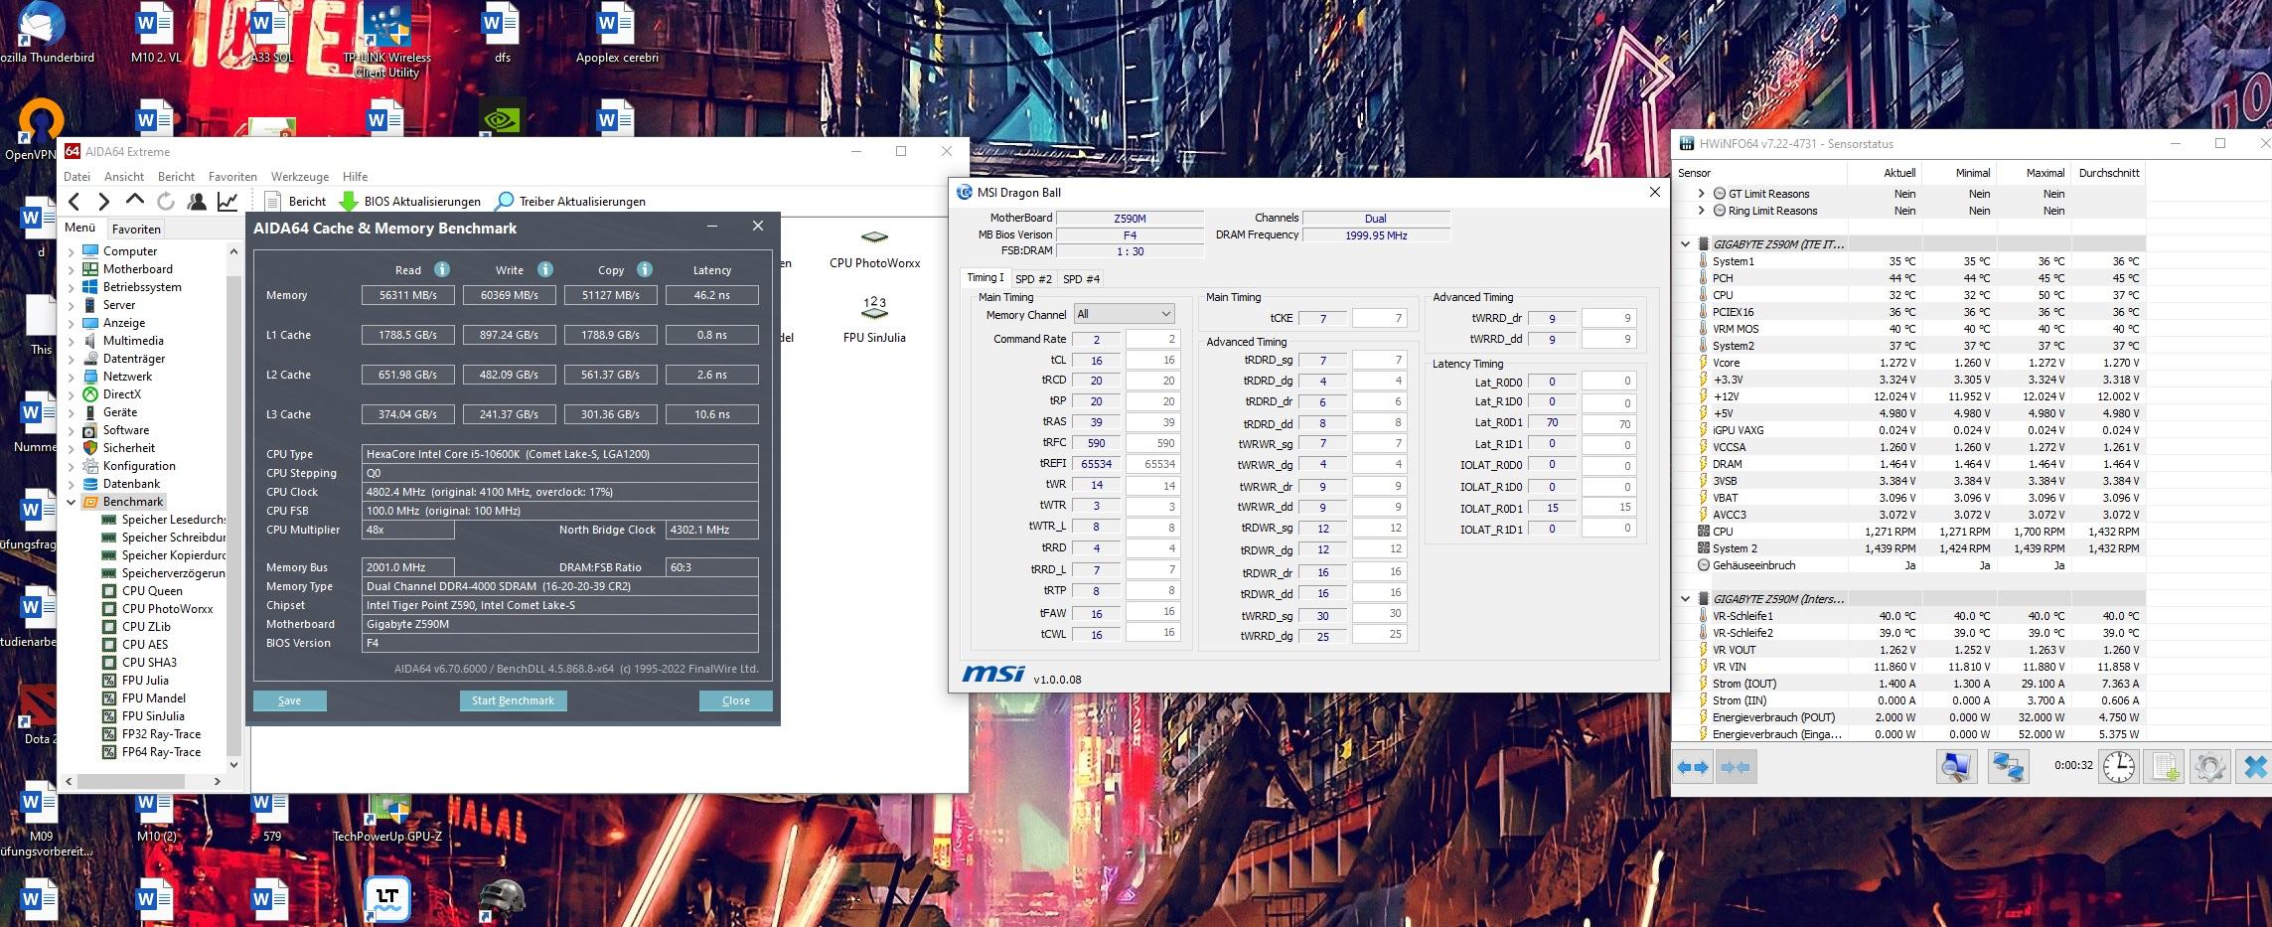This screenshot has height=927, width=2272.
Task: Close HWiNFO sensors with blue X icon
Action: 2255,767
